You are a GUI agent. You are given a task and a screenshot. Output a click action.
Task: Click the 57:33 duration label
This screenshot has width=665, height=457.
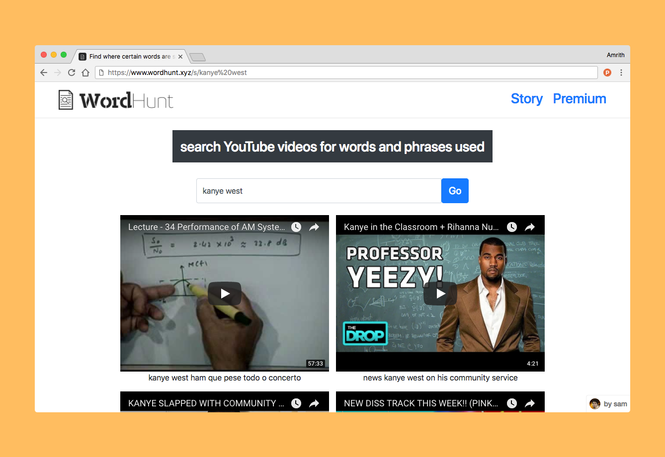316,364
